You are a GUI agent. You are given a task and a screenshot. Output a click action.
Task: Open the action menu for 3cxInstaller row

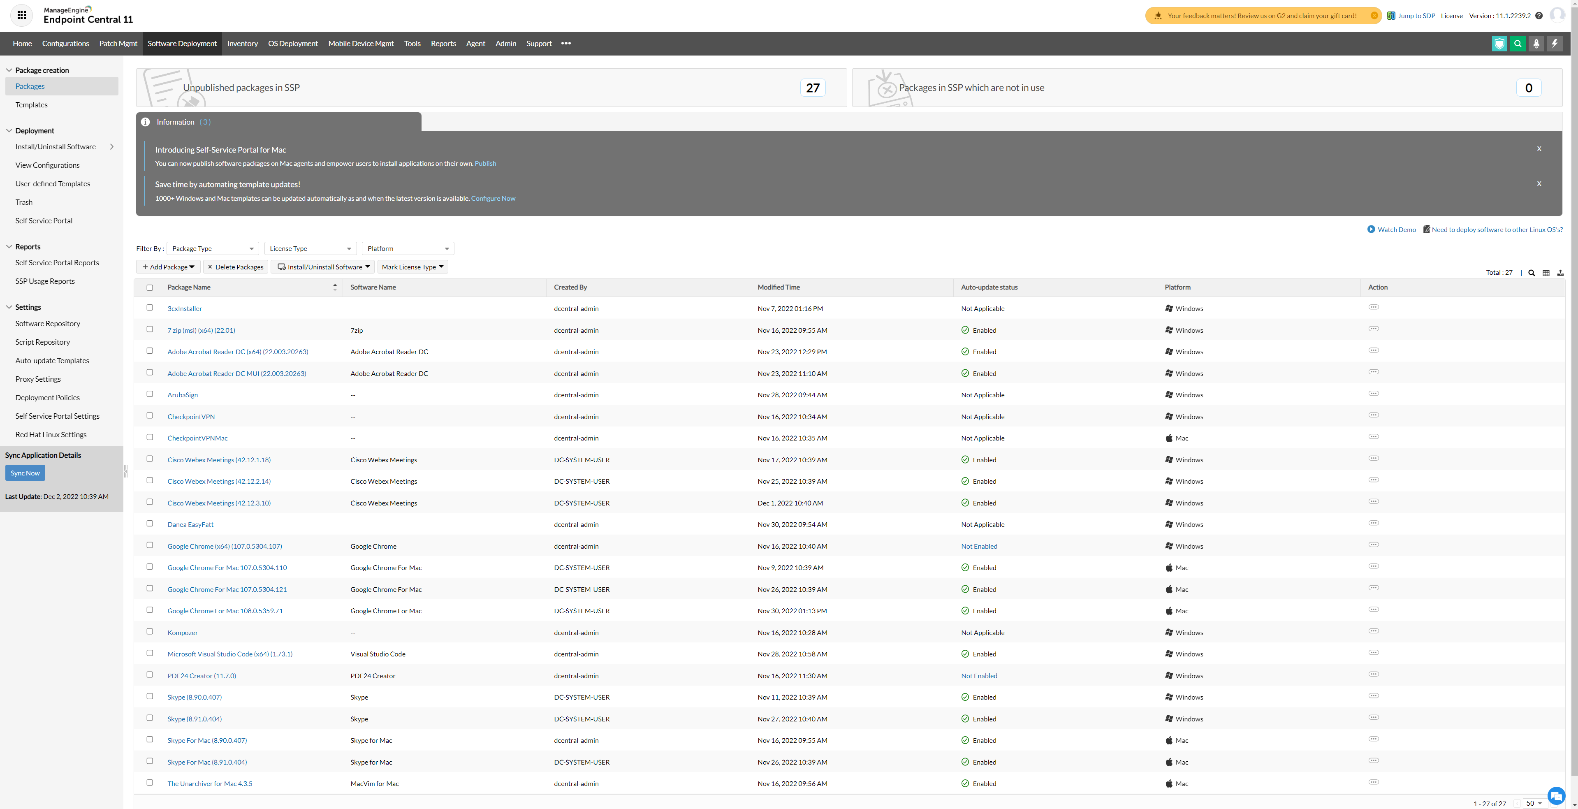click(x=1374, y=307)
